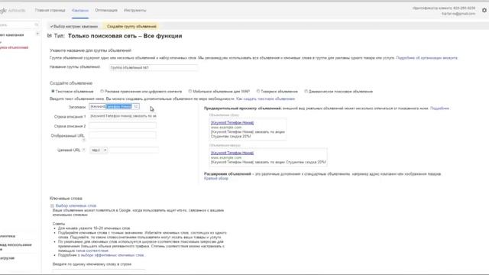The height and width of the screenshot is (275, 489).
Task: Click second preview ad headline link
Action: click(x=232, y=153)
